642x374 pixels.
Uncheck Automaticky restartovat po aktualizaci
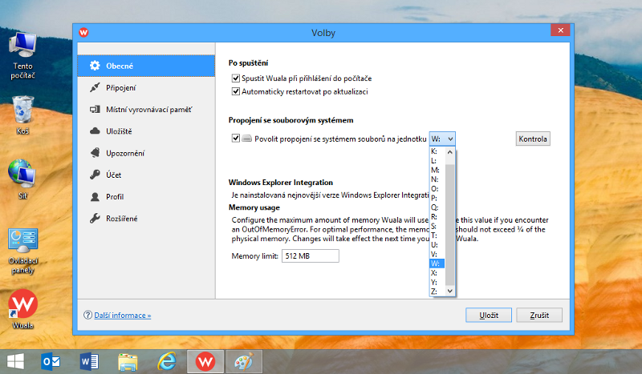(x=236, y=91)
